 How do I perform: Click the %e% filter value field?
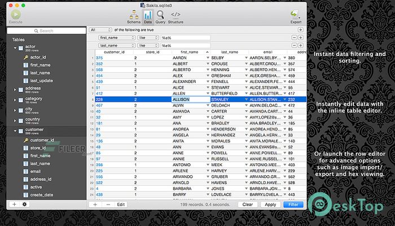click(186, 45)
